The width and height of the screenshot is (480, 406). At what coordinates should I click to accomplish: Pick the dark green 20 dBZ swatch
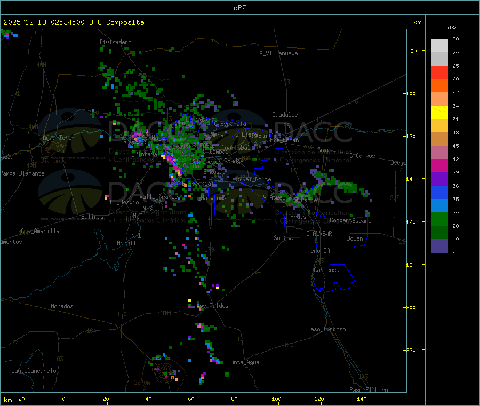click(439, 233)
